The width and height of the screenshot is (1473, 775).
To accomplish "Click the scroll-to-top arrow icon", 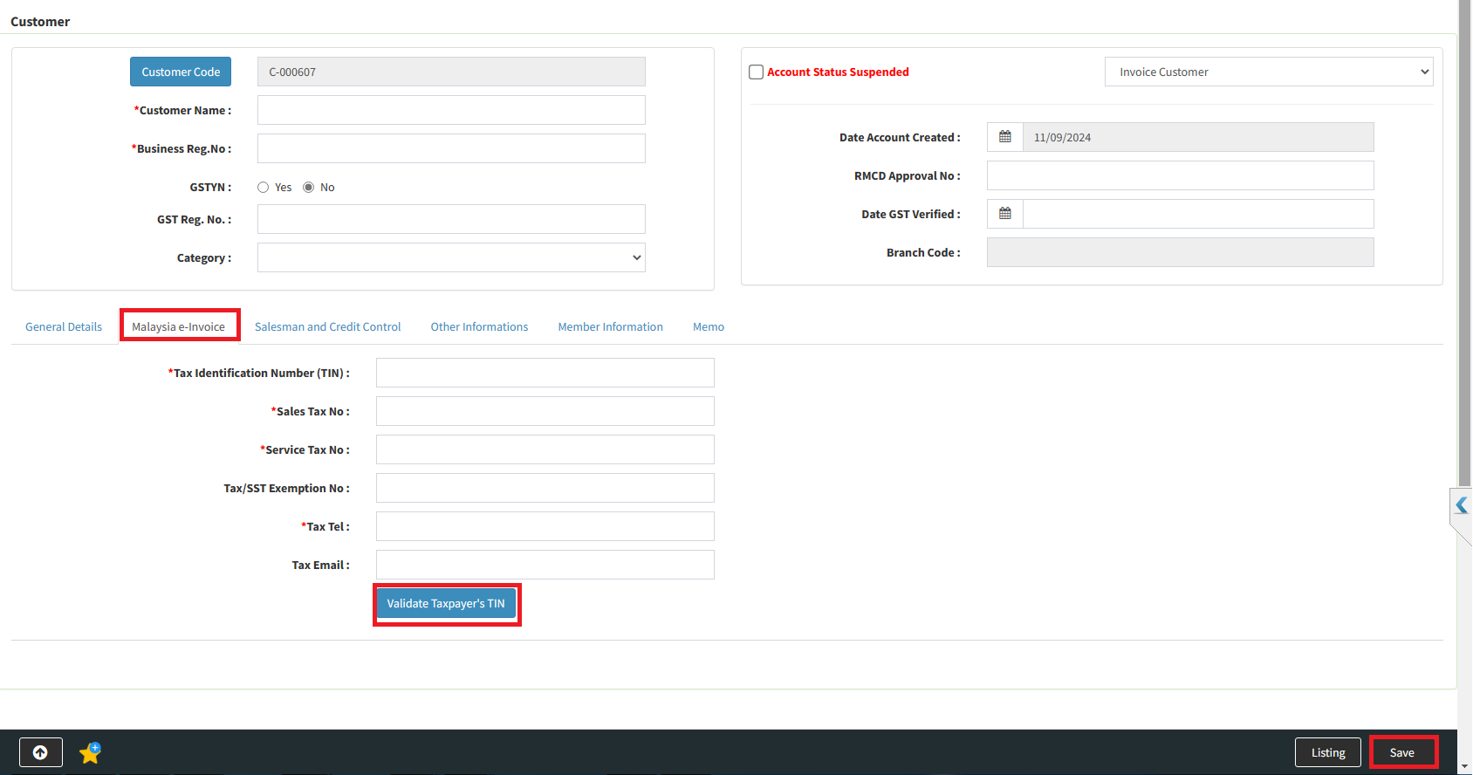I will point(40,752).
